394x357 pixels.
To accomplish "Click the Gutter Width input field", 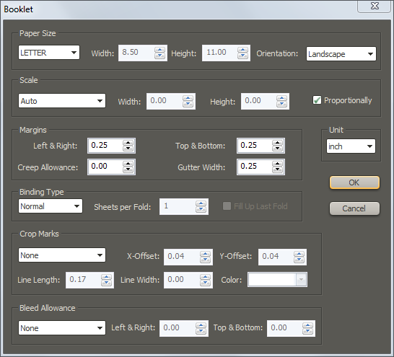I will point(254,167).
